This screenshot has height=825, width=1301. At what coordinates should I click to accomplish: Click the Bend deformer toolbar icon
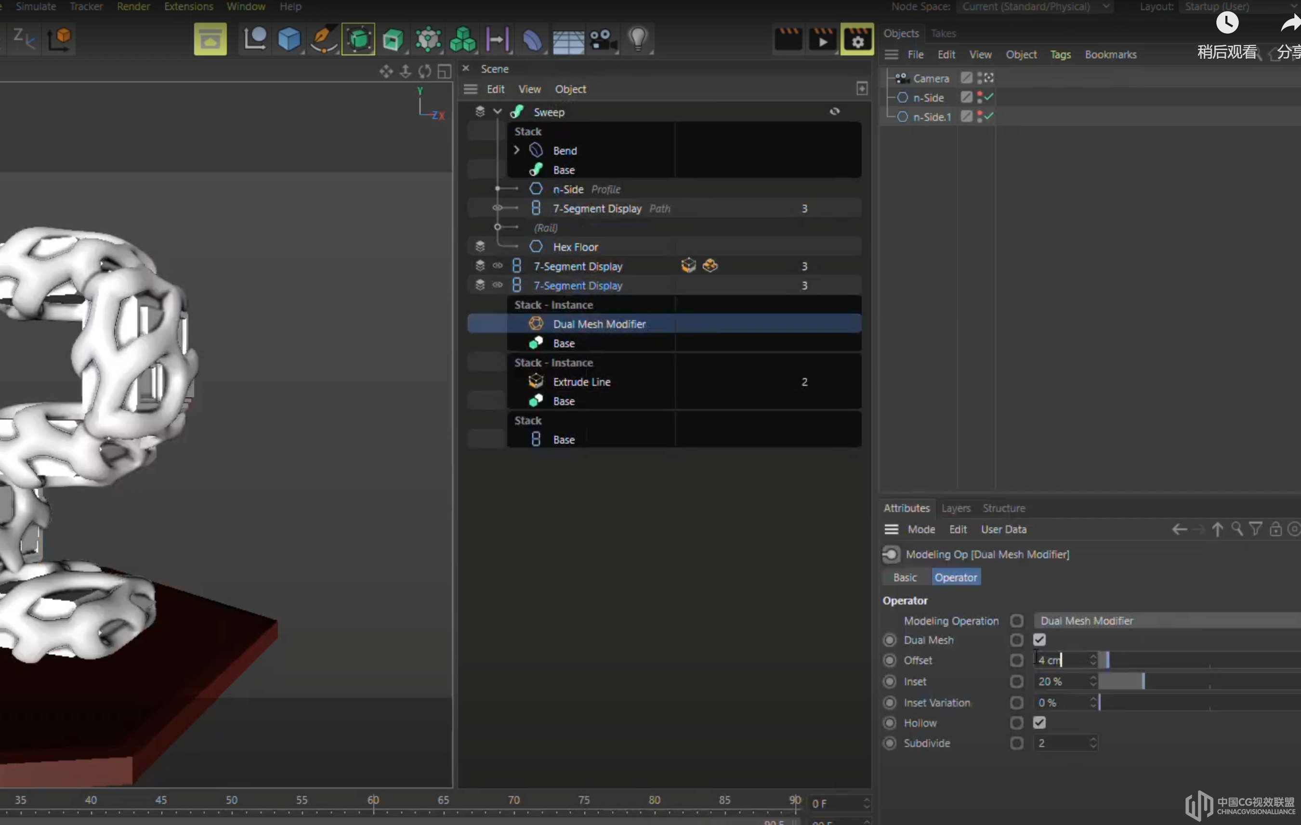(x=532, y=40)
